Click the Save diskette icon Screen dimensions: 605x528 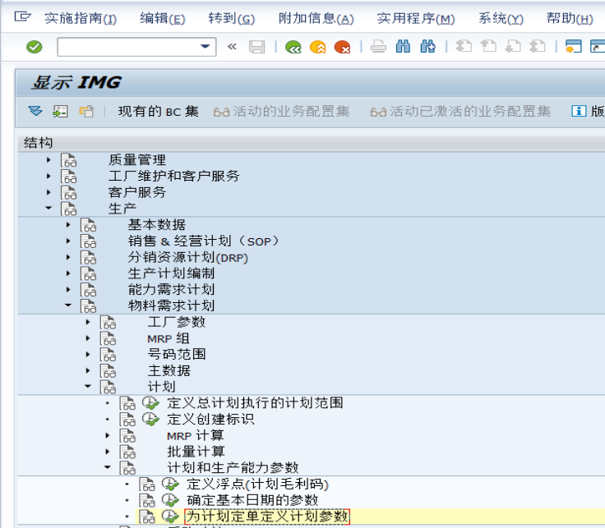click(x=257, y=47)
